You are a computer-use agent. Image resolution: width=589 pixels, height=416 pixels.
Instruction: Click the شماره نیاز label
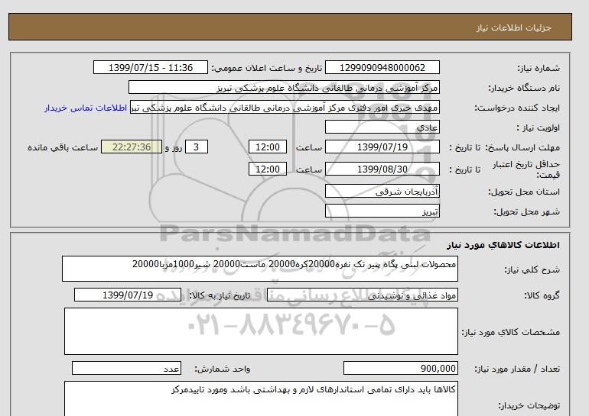[x=539, y=68]
